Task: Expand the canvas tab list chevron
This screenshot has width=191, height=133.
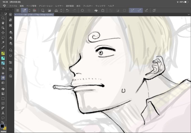Action: click(x=189, y=15)
